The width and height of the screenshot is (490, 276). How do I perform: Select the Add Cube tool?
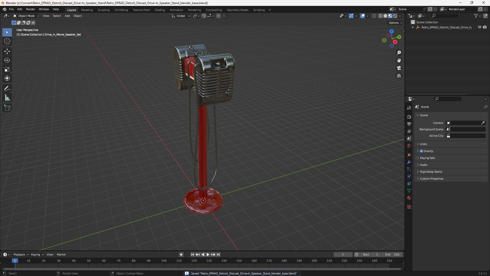pos(7,108)
